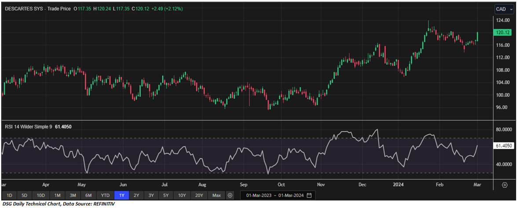This screenshot has height=208, width=519.
Task: Open the chart settings icon beside the time axis
Action: click(x=504, y=185)
